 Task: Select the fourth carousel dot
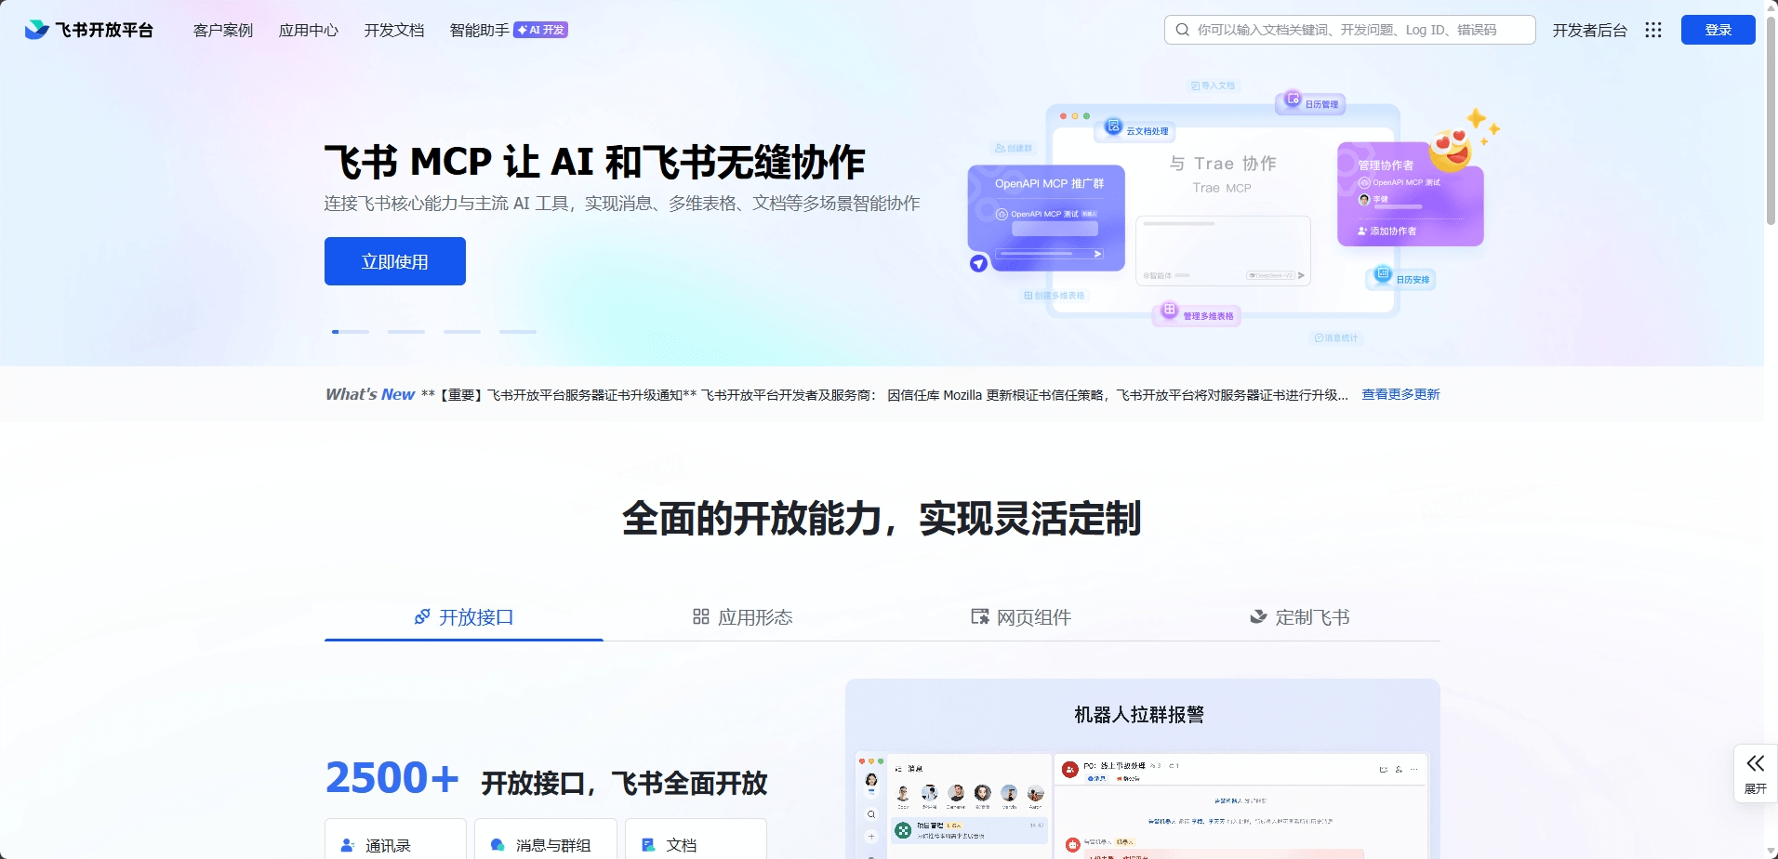(x=518, y=331)
